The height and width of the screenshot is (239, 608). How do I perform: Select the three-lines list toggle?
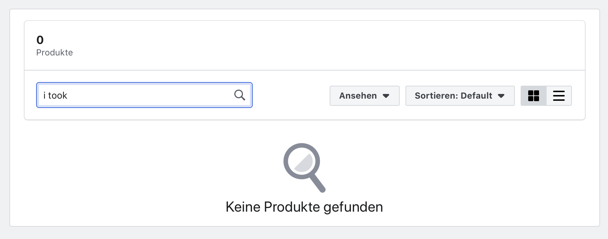pos(559,96)
